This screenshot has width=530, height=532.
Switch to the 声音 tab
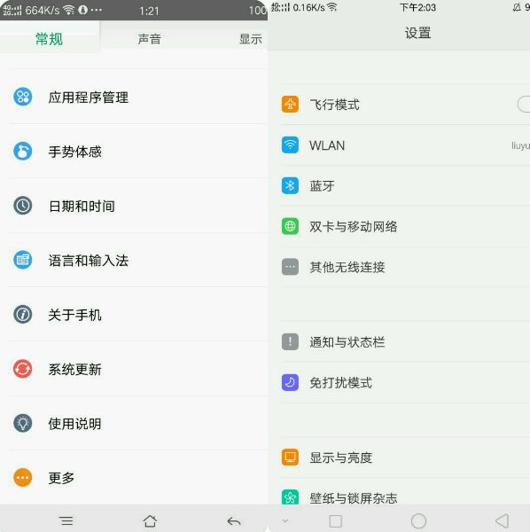click(149, 39)
